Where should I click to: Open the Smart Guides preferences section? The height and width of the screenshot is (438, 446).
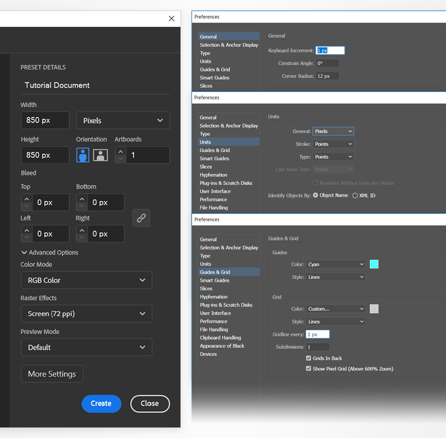pos(214,280)
